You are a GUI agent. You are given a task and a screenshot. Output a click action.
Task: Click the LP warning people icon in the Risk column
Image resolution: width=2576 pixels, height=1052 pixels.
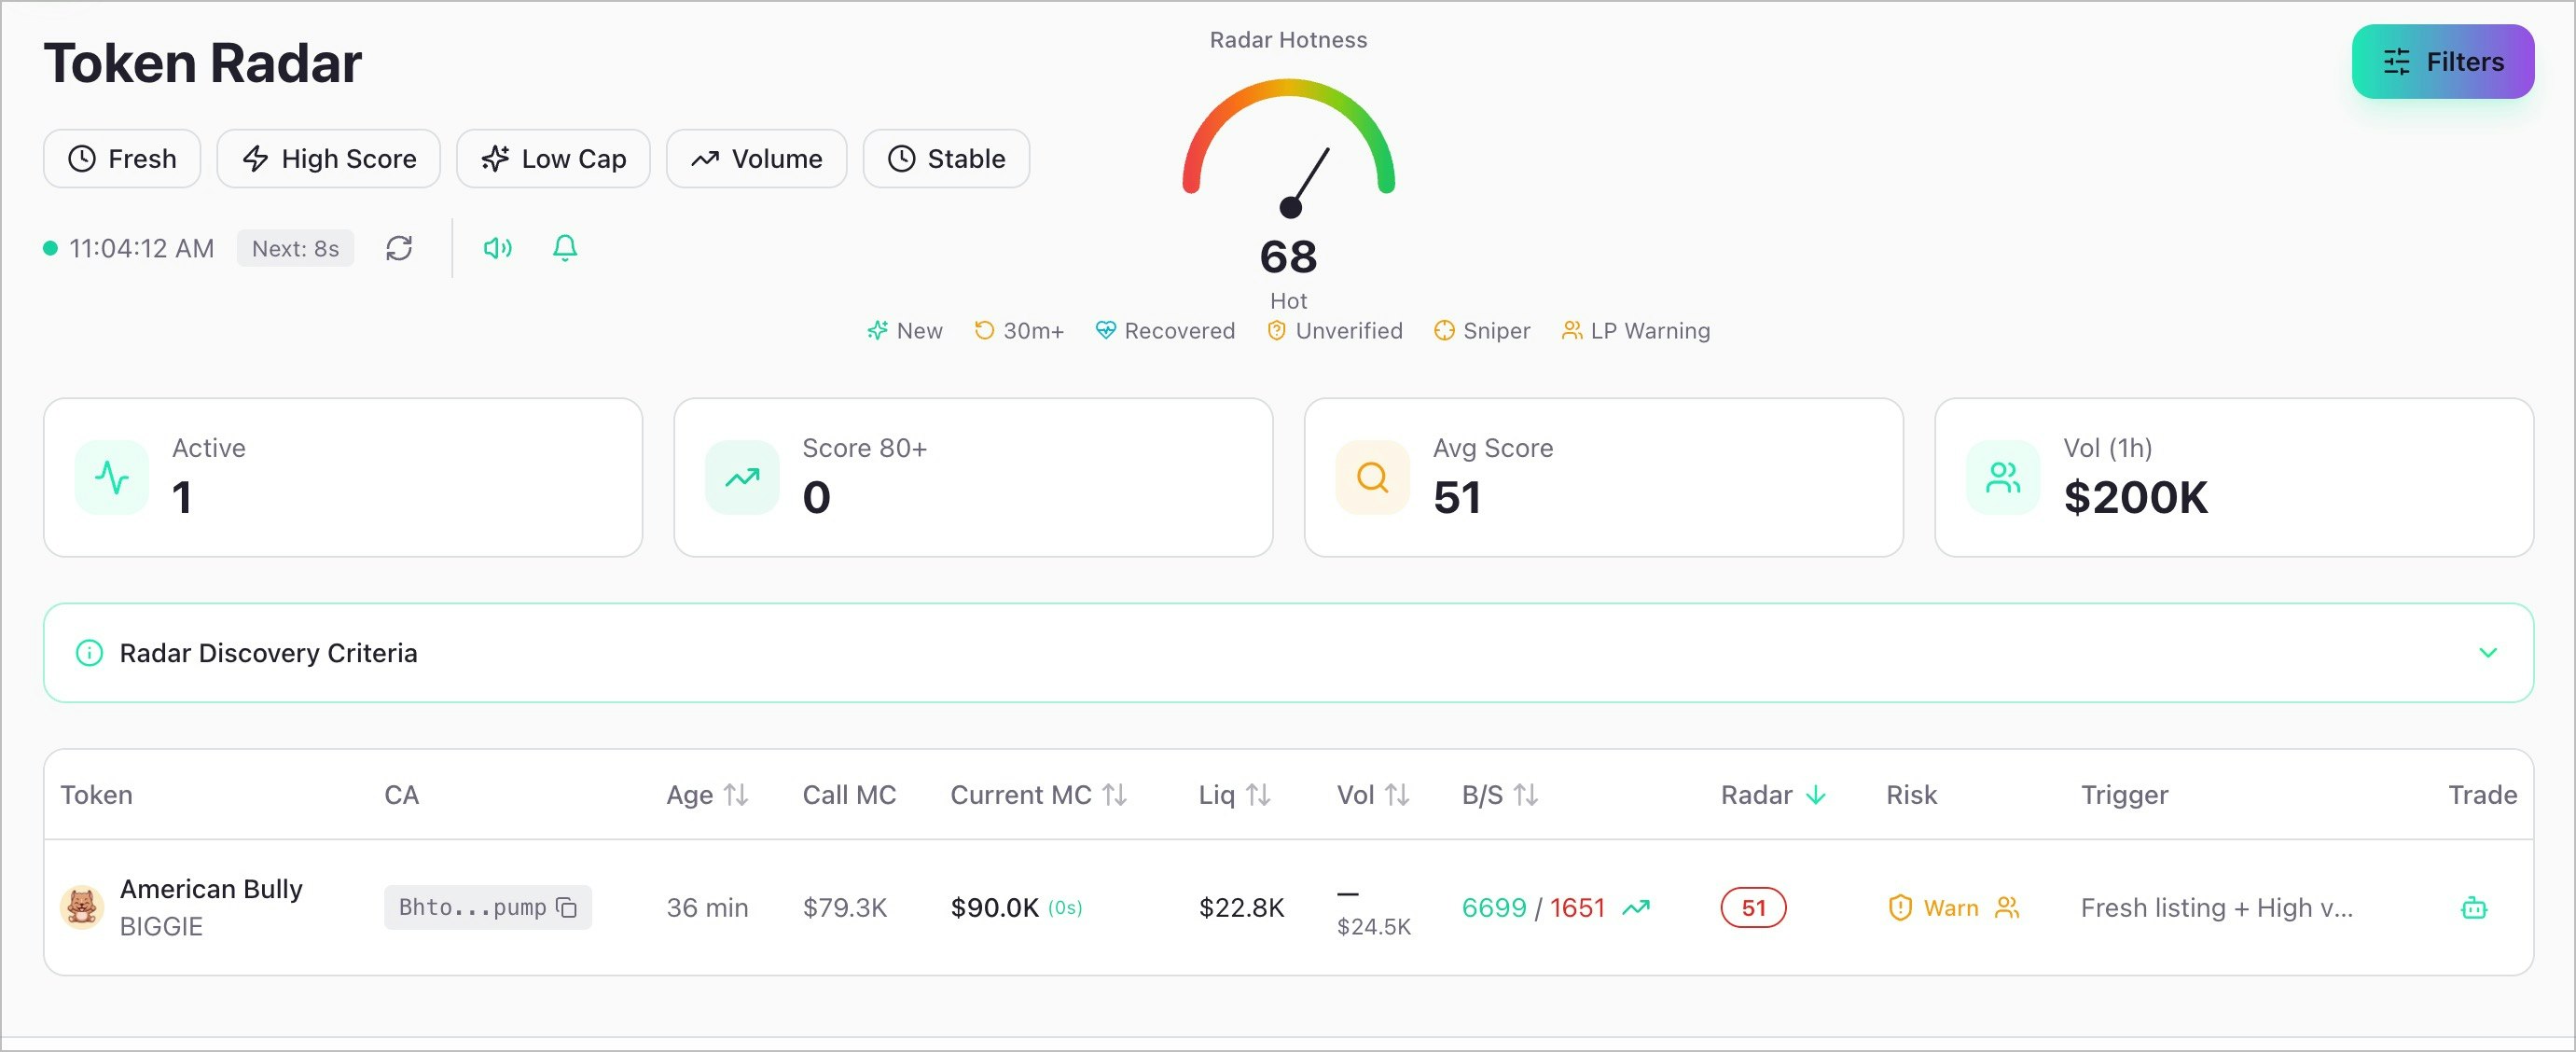pyautogui.click(x=2007, y=907)
